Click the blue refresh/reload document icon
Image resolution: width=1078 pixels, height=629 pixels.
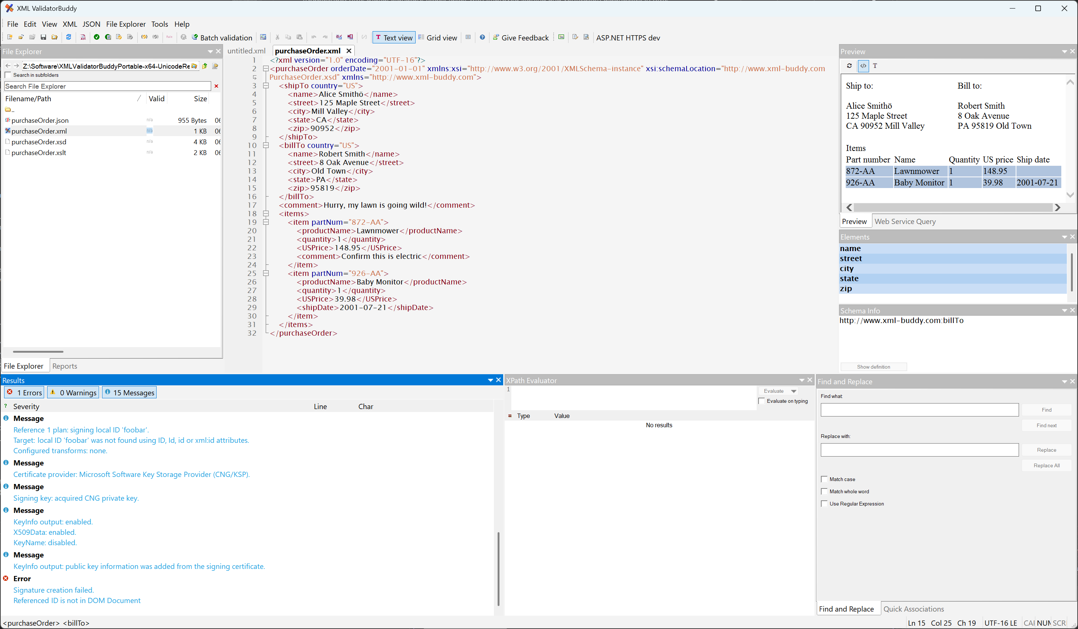(x=68, y=37)
